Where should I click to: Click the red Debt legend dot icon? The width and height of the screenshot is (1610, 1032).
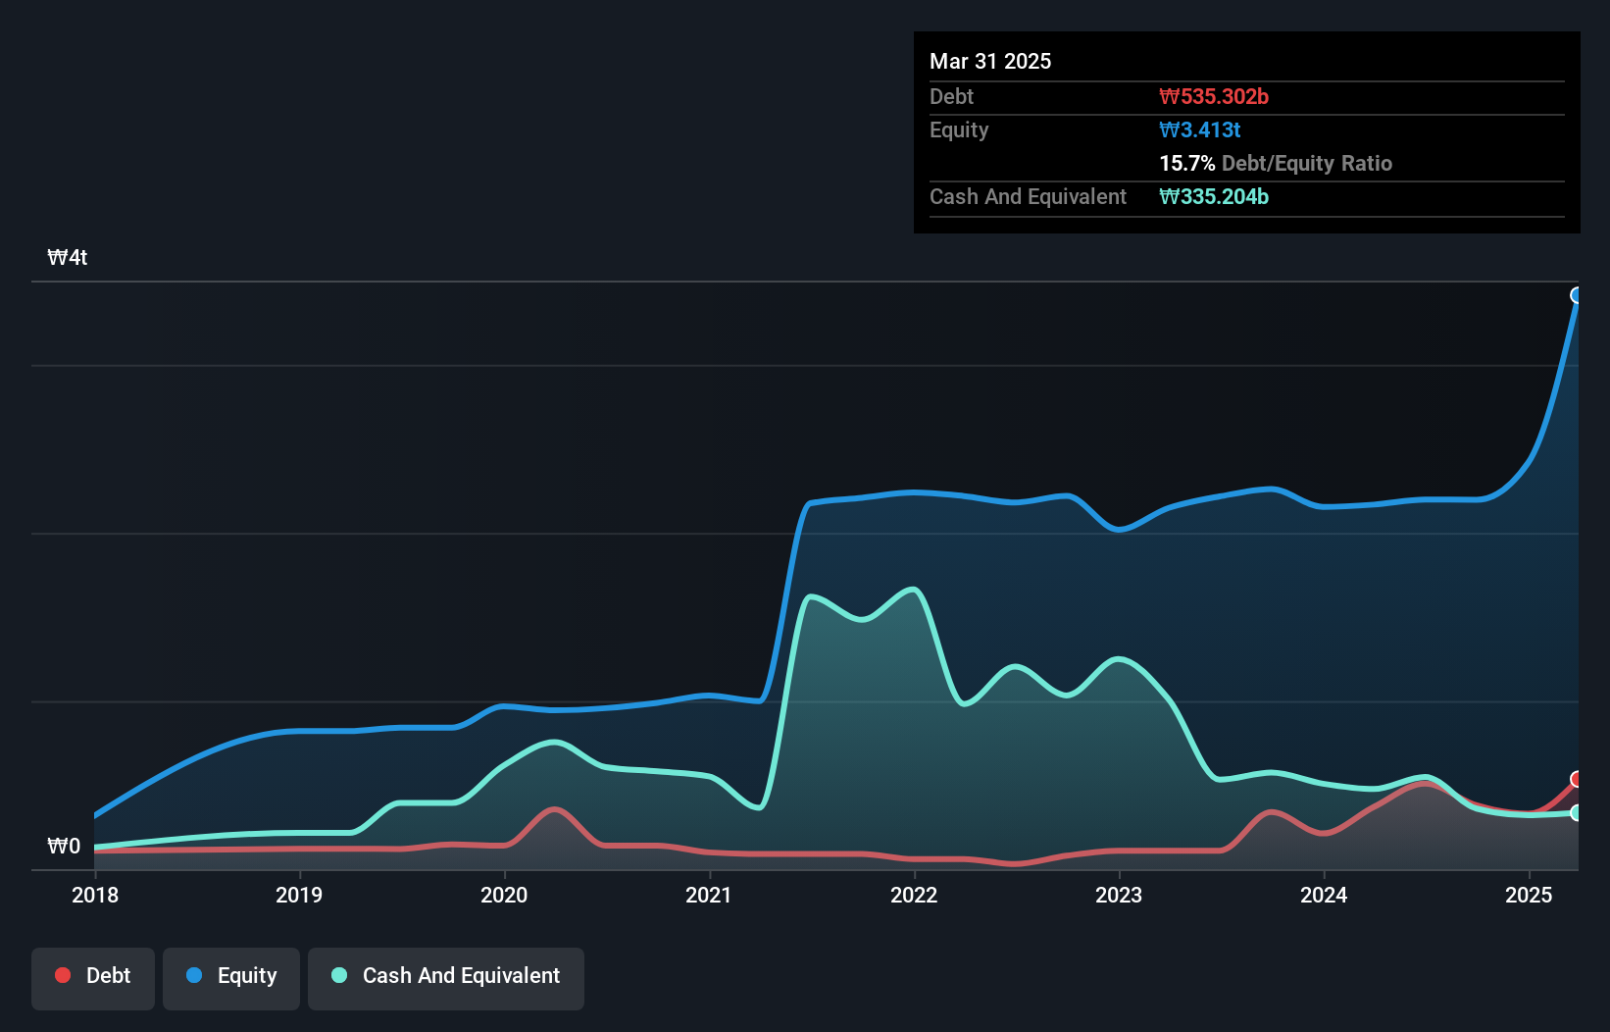pyautogui.click(x=61, y=975)
